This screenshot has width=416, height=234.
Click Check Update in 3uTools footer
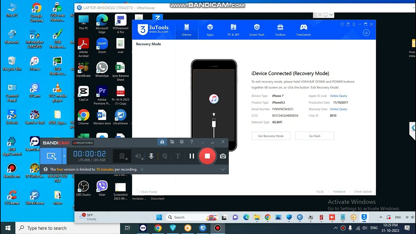(x=363, y=192)
